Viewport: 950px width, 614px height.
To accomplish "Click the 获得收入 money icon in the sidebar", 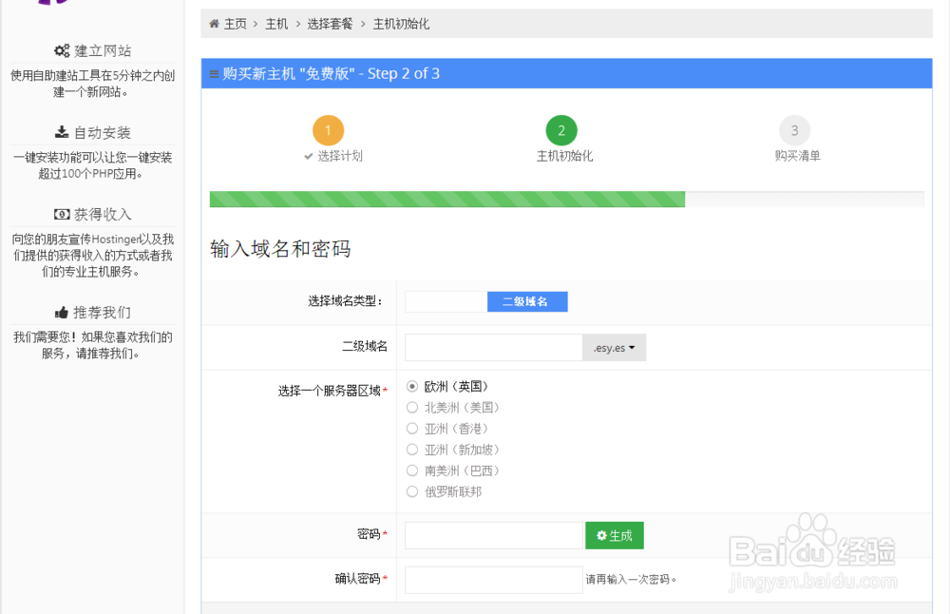I will (x=61, y=214).
